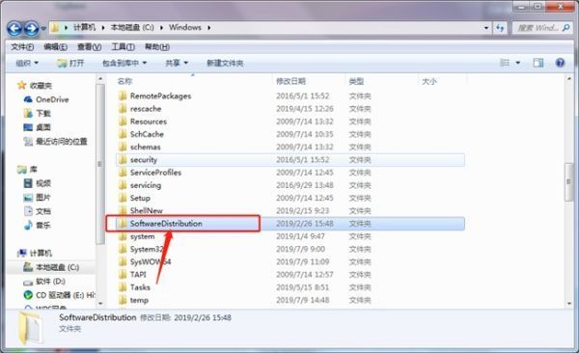
Task: Open the 音乐 library
Action: tap(37, 226)
